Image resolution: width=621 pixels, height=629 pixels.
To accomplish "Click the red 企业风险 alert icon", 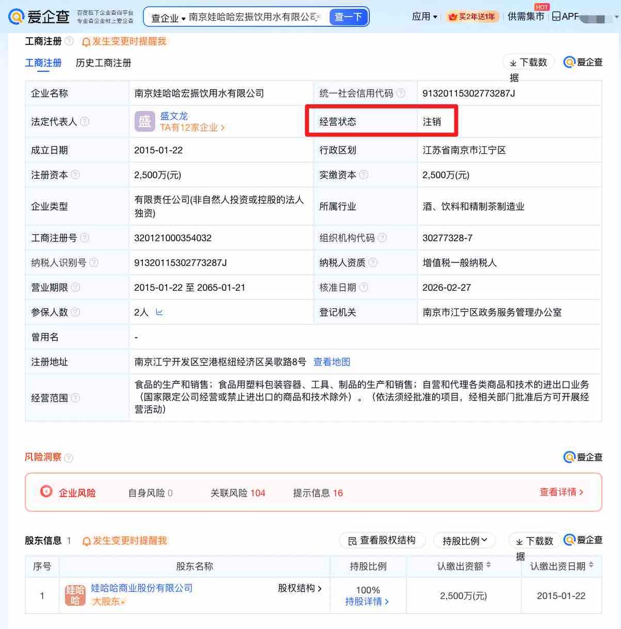I will click(47, 492).
